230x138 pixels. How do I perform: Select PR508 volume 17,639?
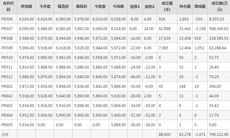165,38
